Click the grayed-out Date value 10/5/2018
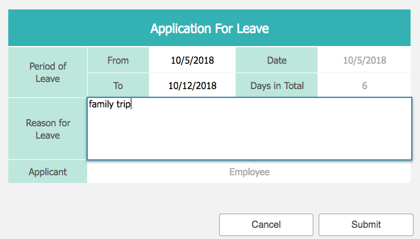This screenshot has height=239, width=420. (x=364, y=60)
